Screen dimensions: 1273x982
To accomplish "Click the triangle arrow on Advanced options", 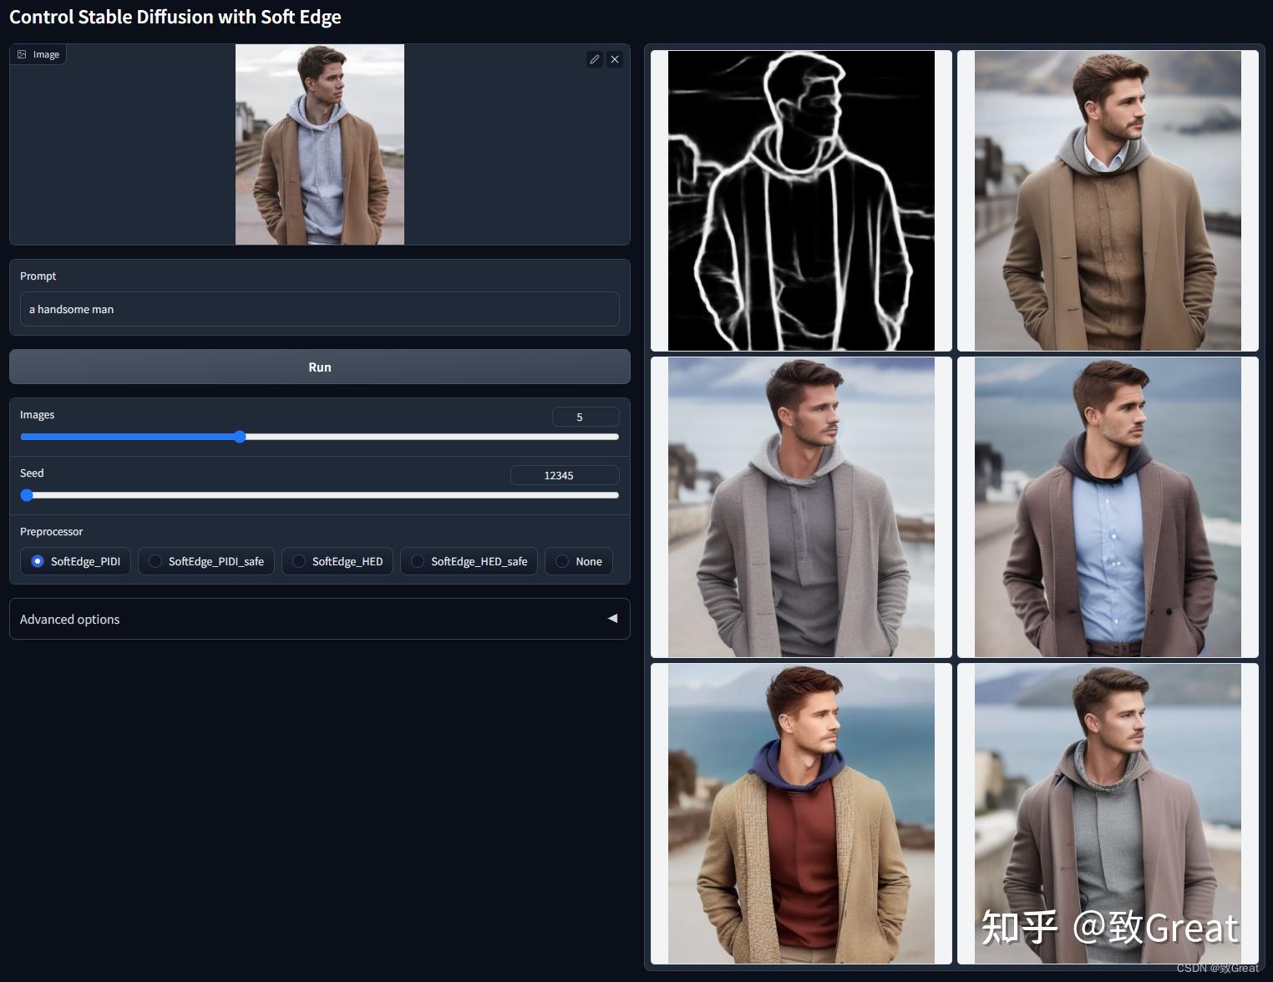I will point(612,619).
